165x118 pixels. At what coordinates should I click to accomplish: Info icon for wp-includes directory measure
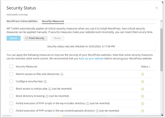(x=87, y=103)
